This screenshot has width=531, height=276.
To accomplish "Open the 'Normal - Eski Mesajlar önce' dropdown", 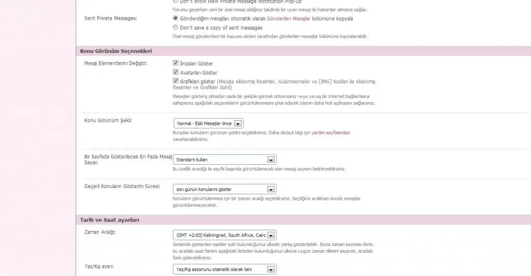I will pyautogui.click(x=208, y=124).
